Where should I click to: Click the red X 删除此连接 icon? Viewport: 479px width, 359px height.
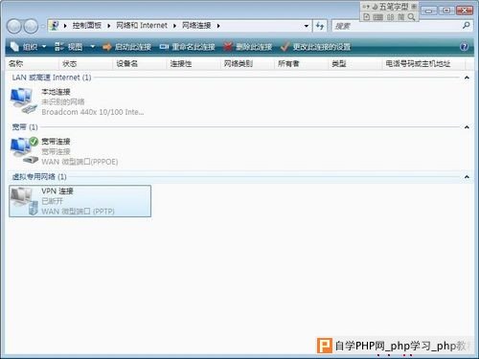(228, 47)
